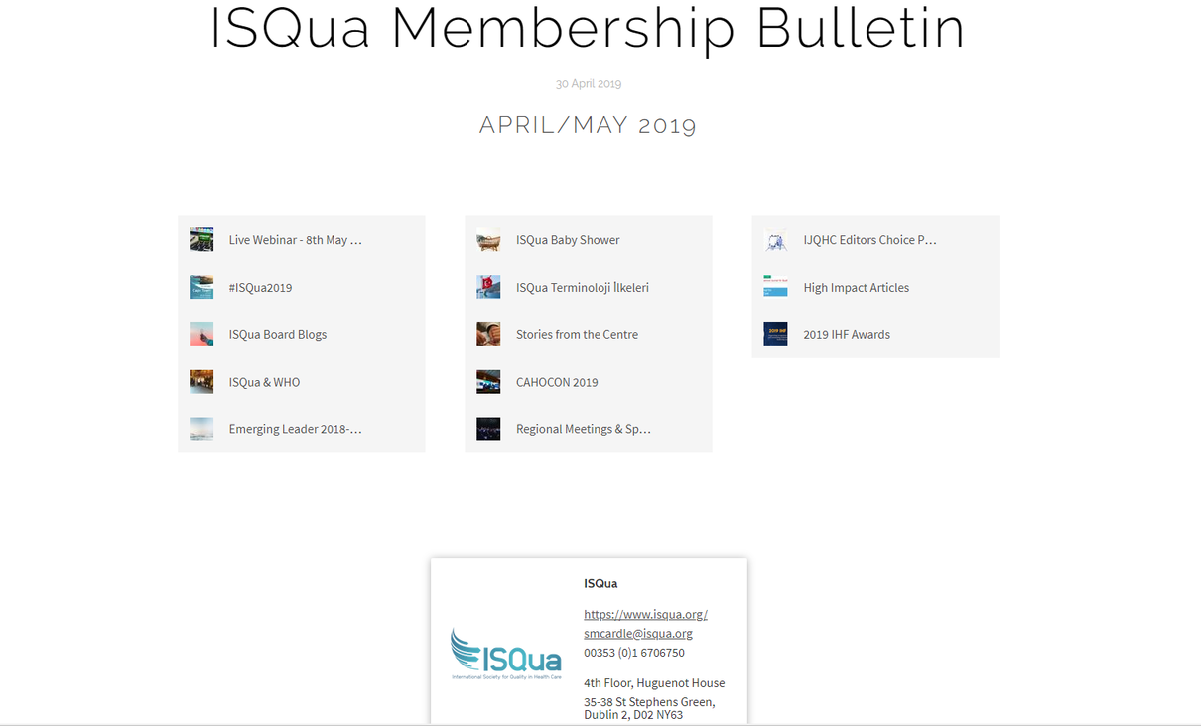The height and width of the screenshot is (726, 1201).
Task: Open ISQua Terminoloji İlkeleri link
Action: point(583,288)
